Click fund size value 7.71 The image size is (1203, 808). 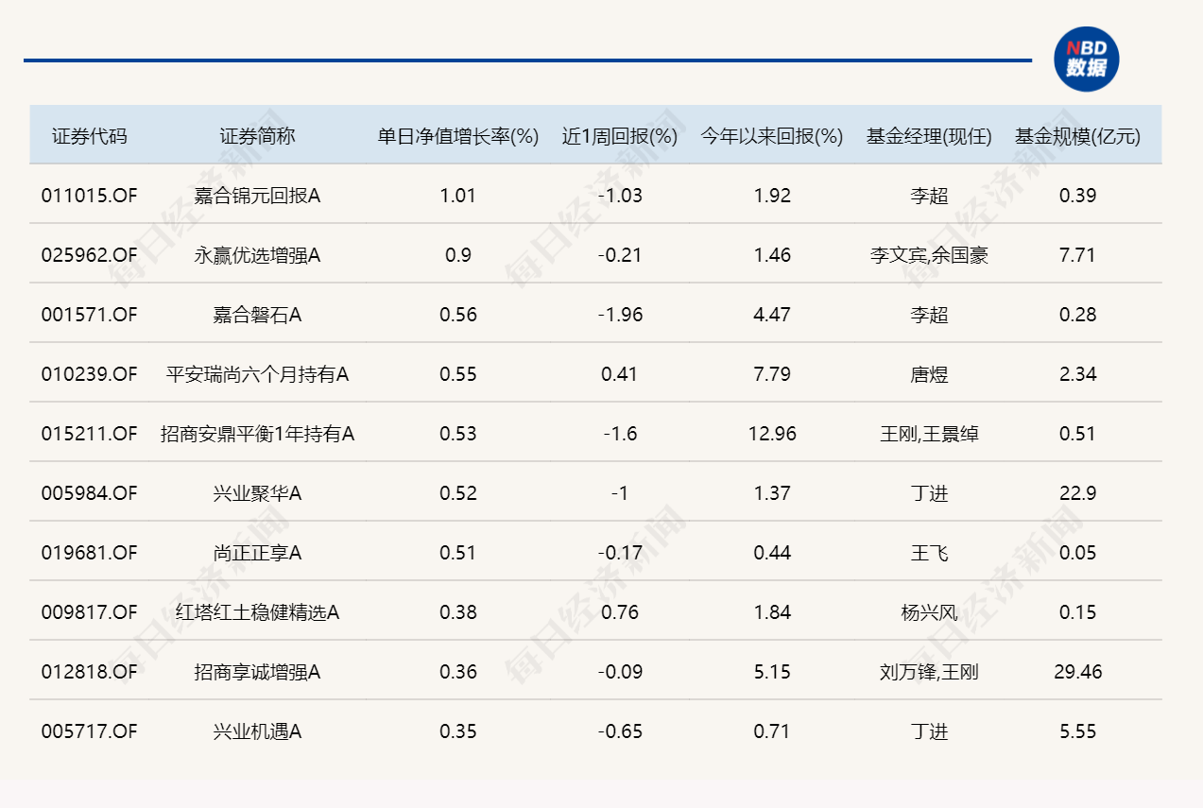click(x=1077, y=255)
